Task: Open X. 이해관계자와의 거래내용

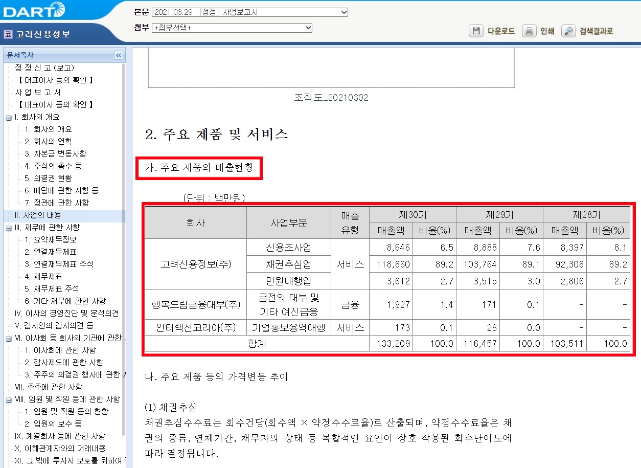Action: click(x=60, y=448)
